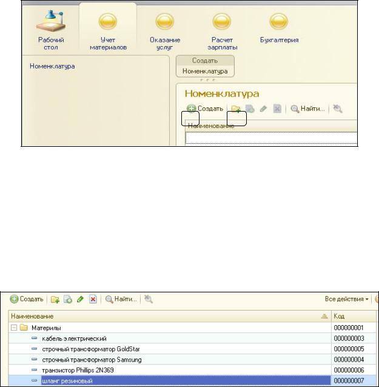Click the Учет материалов section icon

108,22
